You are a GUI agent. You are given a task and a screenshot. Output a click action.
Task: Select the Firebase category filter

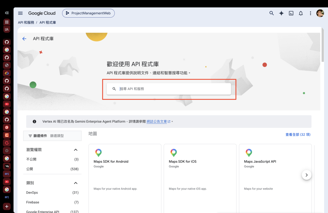tap(52, 202)
